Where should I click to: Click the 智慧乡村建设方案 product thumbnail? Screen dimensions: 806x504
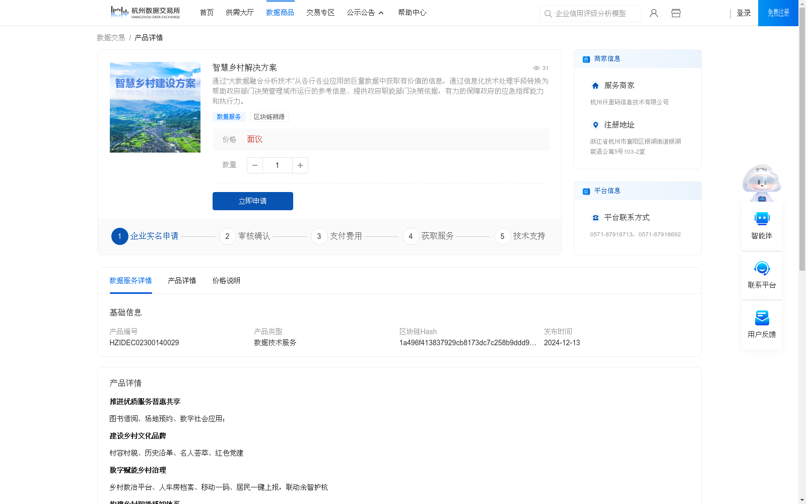pos(155,107)
